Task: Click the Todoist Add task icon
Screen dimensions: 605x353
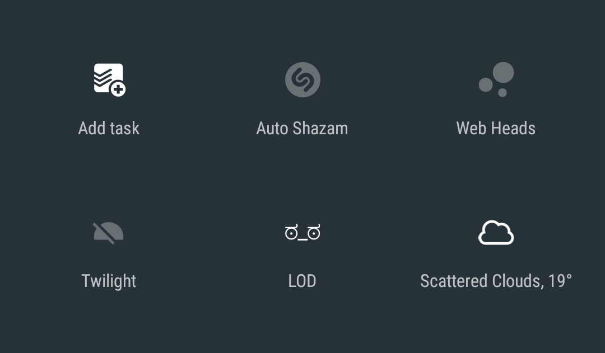Action: (x=109, y=79)
